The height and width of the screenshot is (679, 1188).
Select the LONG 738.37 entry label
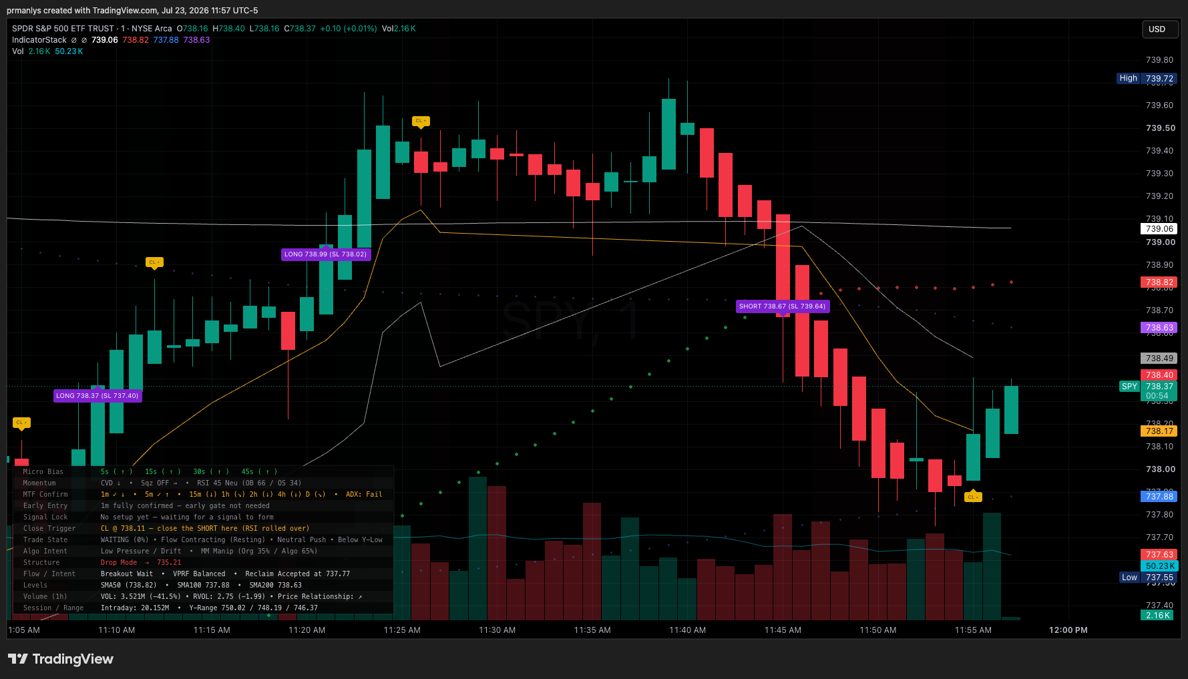[x=97, y=395]
